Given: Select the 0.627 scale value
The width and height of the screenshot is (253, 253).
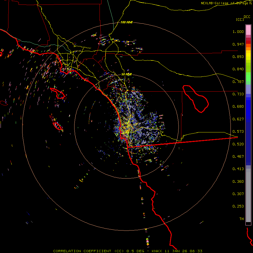Looking at the screenshot, I should (x=238, y=119).
